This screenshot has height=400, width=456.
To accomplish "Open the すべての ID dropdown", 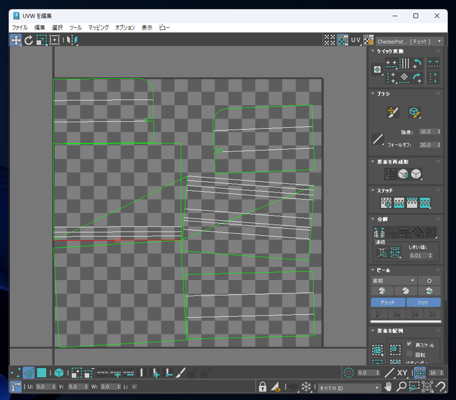I will coord(349,388).
